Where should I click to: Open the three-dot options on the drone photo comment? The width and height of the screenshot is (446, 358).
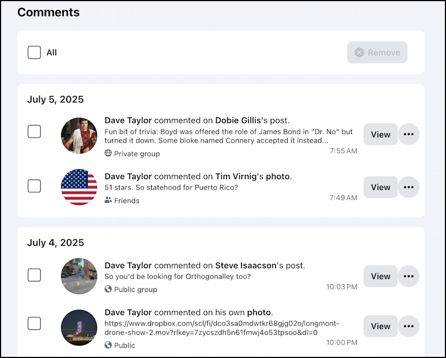[x=409, y=326]
